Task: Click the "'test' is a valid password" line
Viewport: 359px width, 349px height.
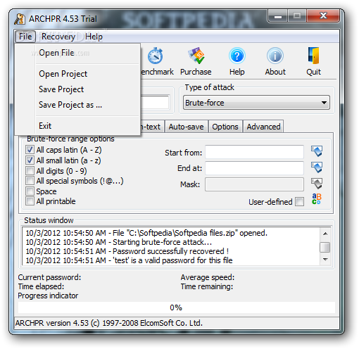Action: 129,260
